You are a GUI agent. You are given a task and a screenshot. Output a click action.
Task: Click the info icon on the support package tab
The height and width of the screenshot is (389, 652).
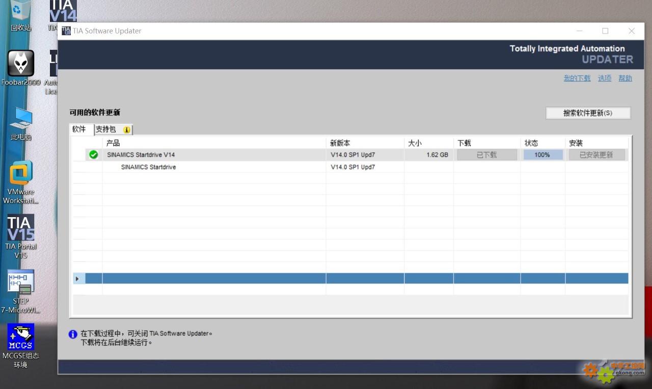click(127, 130)
